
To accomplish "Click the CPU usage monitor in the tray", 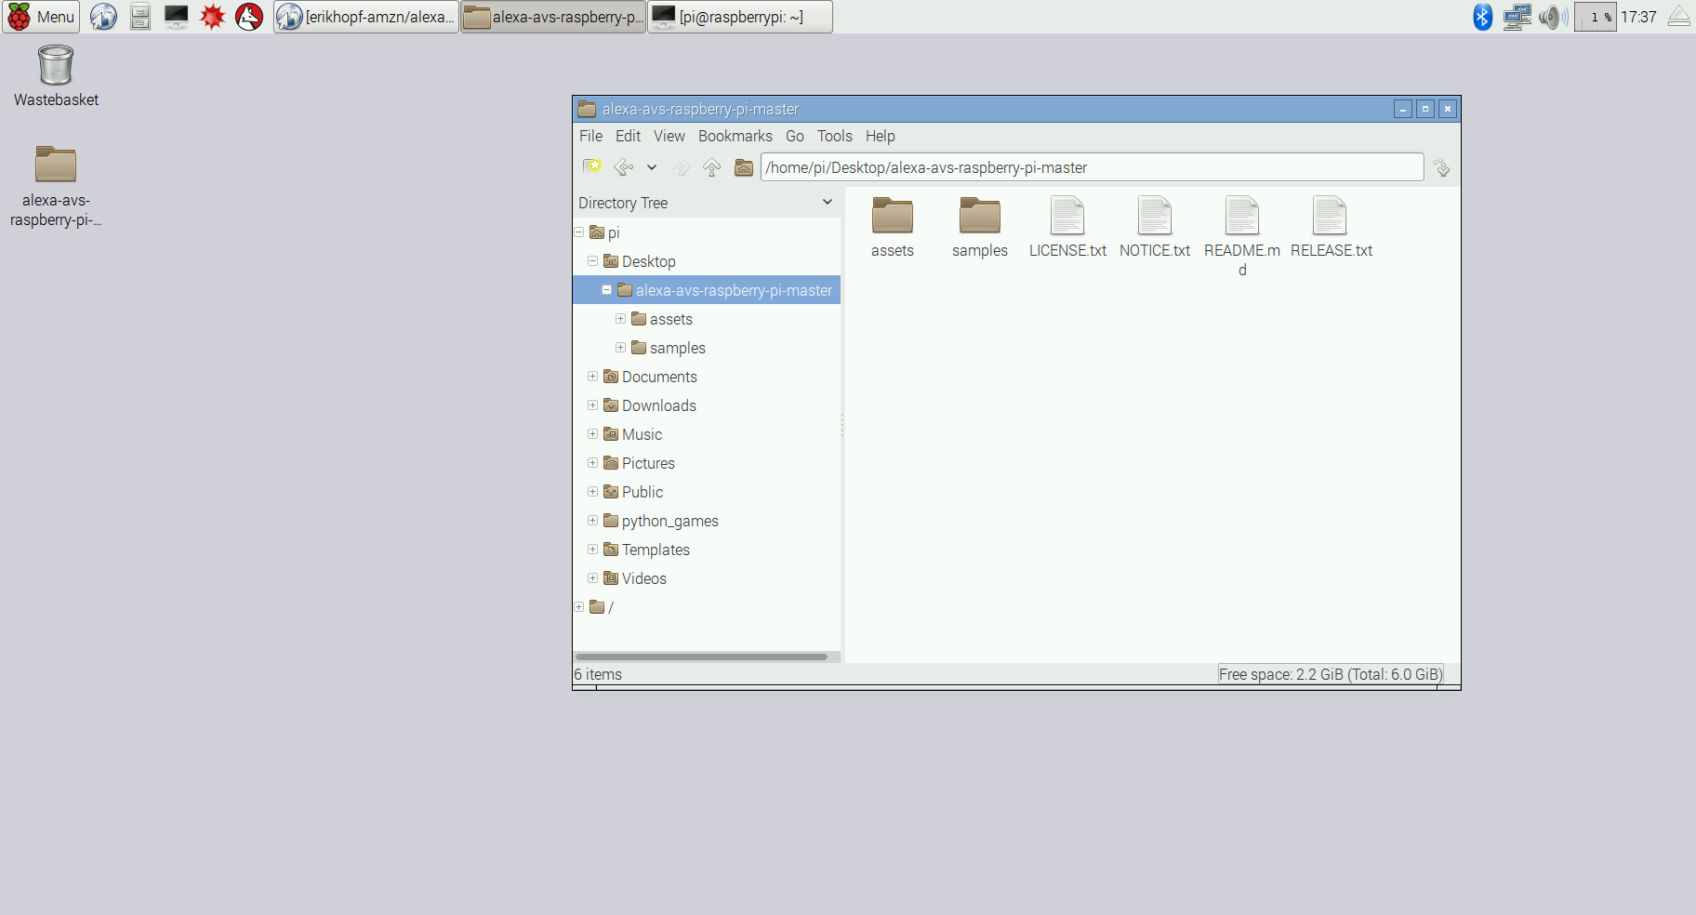I will click(1596, 17).
